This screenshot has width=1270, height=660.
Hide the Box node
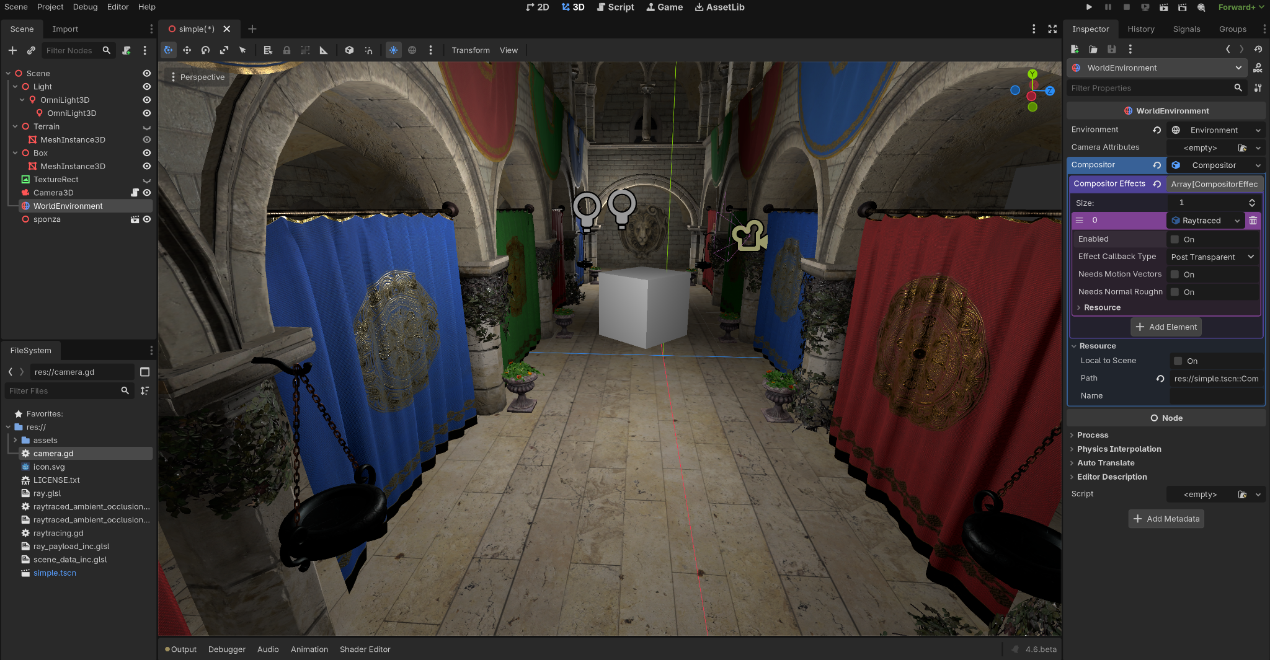(147, 153)
